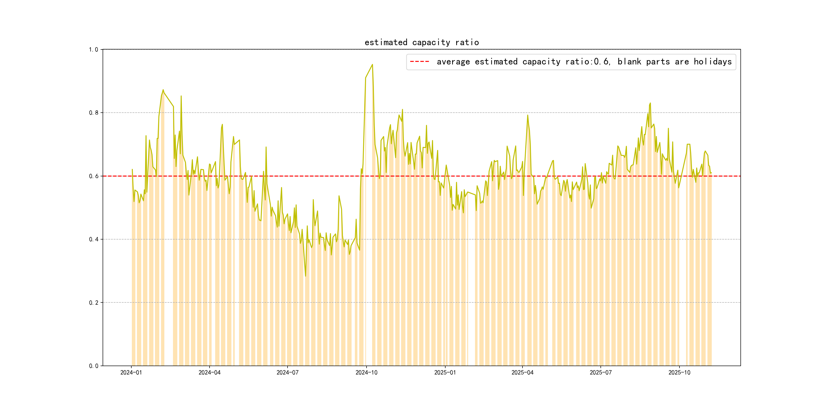Image resolution: width=823 pixels, height=411 pixels.
Task: Click the lowest dip in July 2024
Action: [305, 276]
